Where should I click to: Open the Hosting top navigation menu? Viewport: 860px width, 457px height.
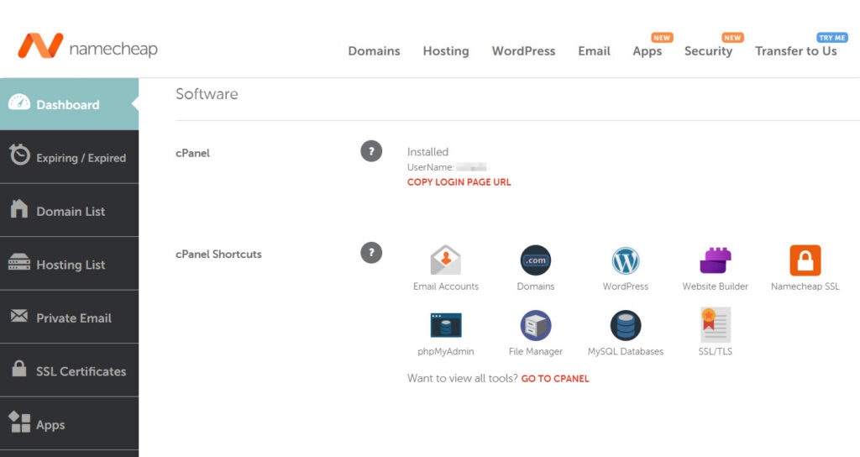click(446, 51)
